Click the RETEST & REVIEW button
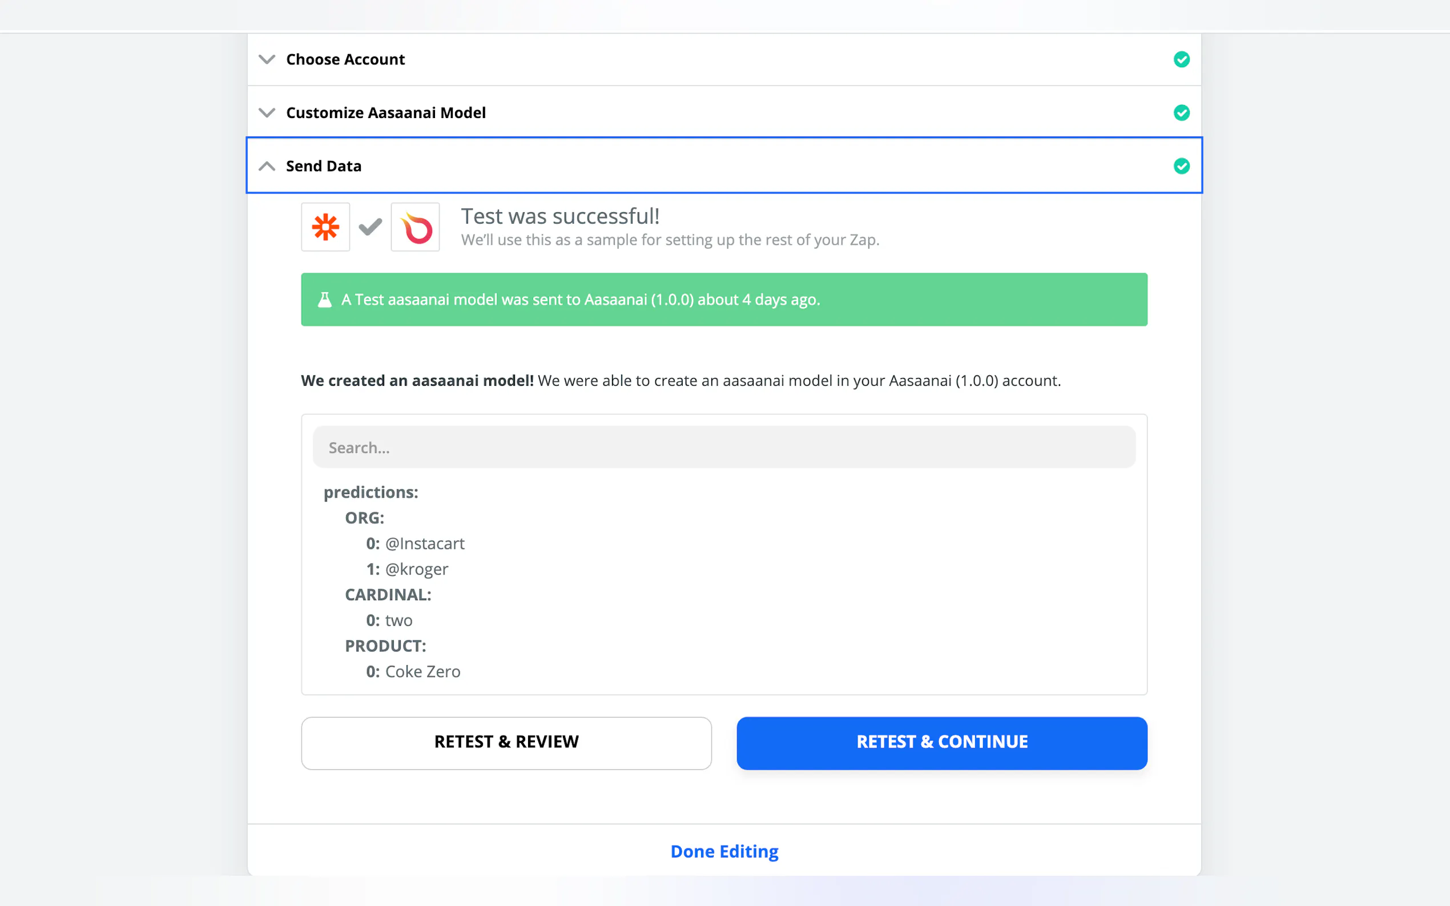This screenshot has width=1450, height=906. [506, 742]
